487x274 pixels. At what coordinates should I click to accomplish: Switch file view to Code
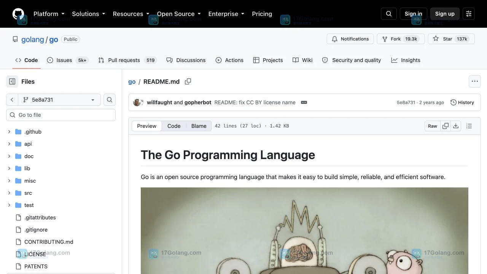(174, 126)
